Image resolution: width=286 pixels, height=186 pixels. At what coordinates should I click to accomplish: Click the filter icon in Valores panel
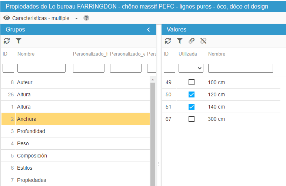pos(180,41)
